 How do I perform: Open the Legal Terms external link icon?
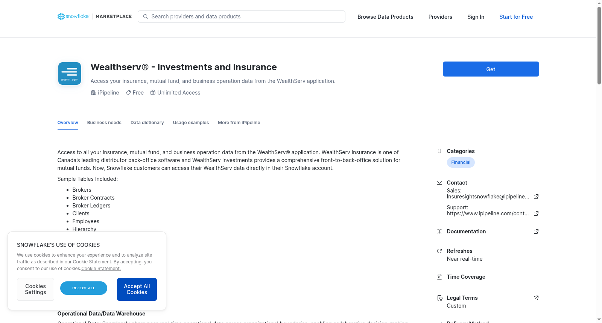(536, 298)
